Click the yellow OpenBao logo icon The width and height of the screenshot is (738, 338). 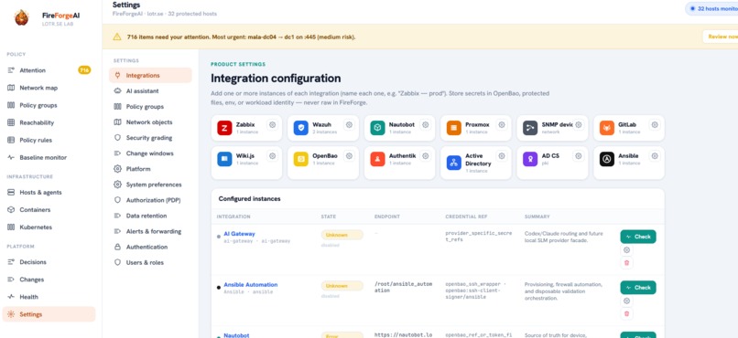click(x=300, y=159)
